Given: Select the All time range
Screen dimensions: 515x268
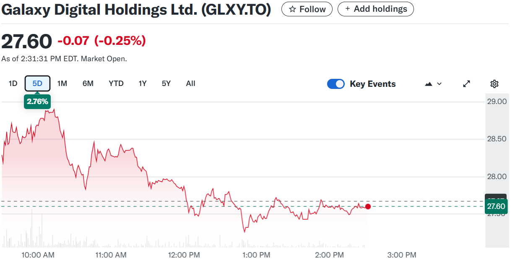Looking at the screenshot, I should point(190,83).
